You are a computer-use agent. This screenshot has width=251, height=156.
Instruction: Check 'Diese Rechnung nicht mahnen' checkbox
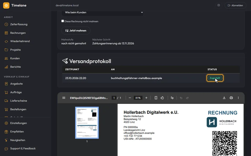(62, 21)
